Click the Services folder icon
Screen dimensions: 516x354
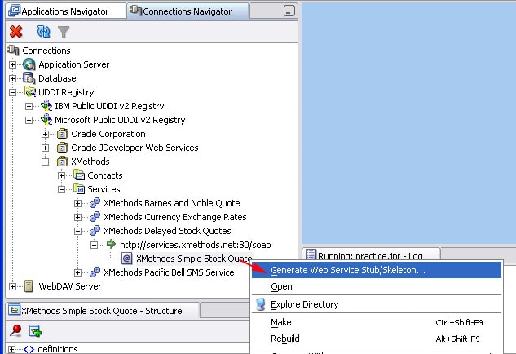(79, 189)
